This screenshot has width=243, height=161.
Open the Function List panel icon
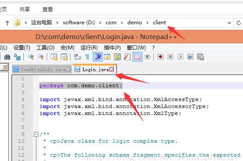[x=127, y=57]
